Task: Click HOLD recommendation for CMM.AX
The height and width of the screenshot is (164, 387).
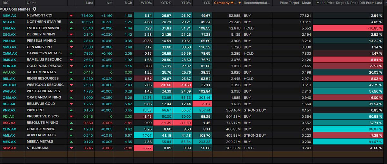Action: click(257, 53)
